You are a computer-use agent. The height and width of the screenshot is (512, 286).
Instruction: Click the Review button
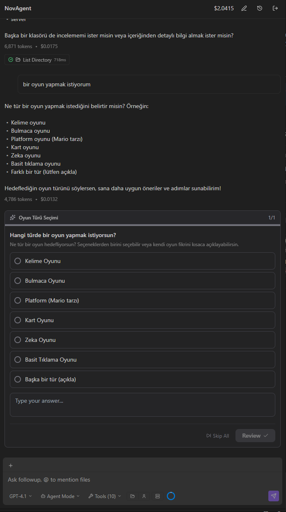(x=255, y=436)
